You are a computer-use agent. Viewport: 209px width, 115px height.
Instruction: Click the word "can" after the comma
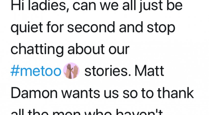(84, 7)
